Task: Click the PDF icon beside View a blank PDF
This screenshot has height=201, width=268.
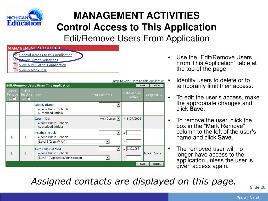Action: coord(16,69)
